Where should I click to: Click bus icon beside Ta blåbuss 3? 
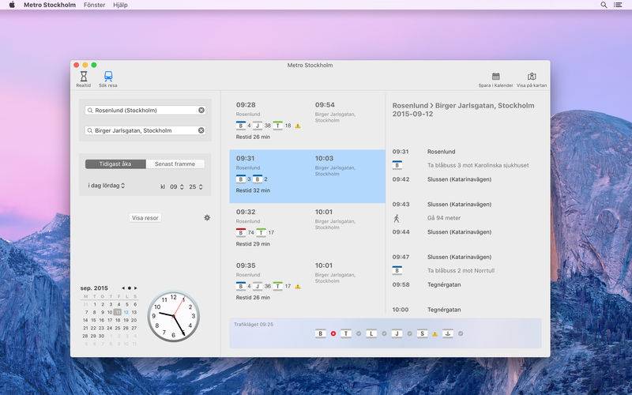point(397,165)
